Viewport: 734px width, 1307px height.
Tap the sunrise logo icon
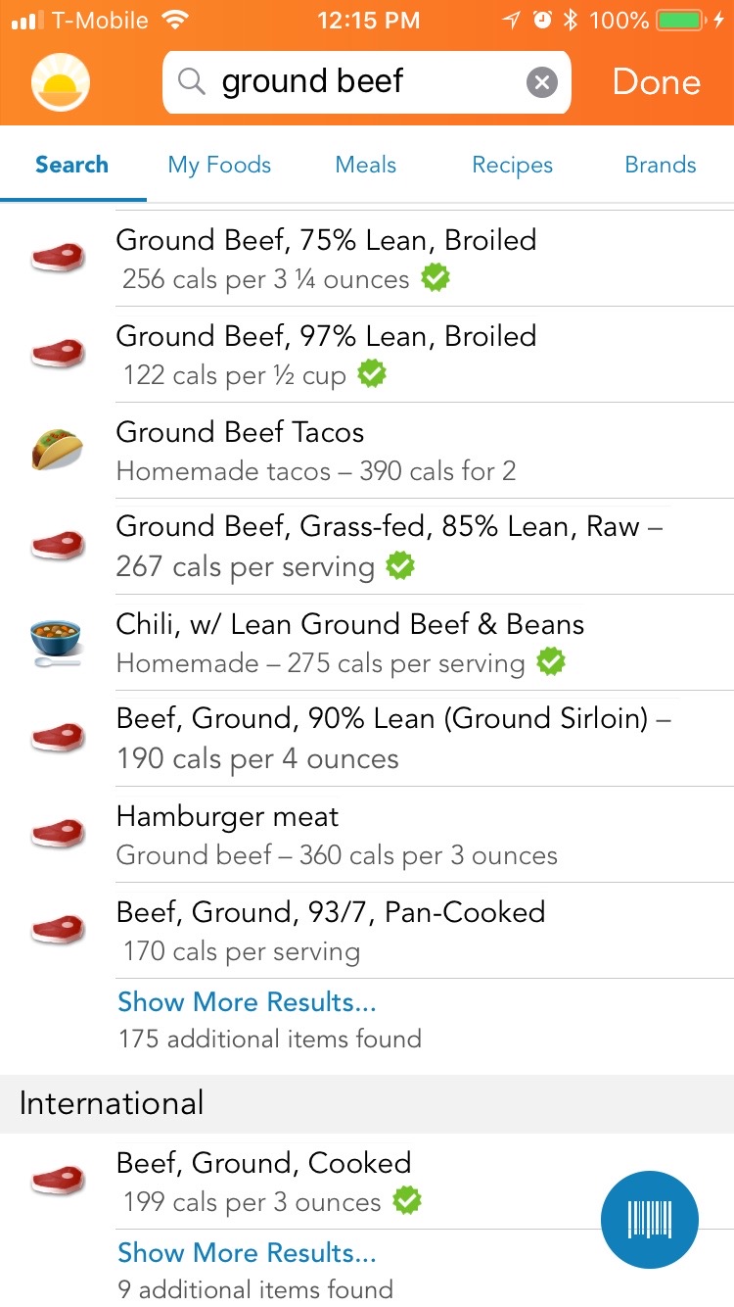[61, 82]
